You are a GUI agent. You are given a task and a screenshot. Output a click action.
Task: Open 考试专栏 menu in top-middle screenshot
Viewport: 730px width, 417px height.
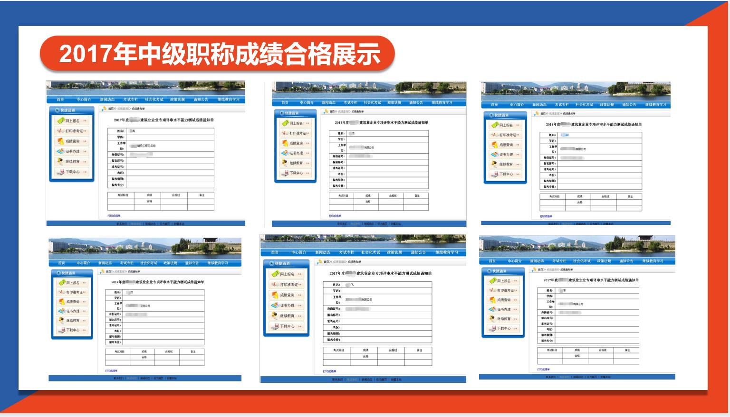[x=350, y=102]
